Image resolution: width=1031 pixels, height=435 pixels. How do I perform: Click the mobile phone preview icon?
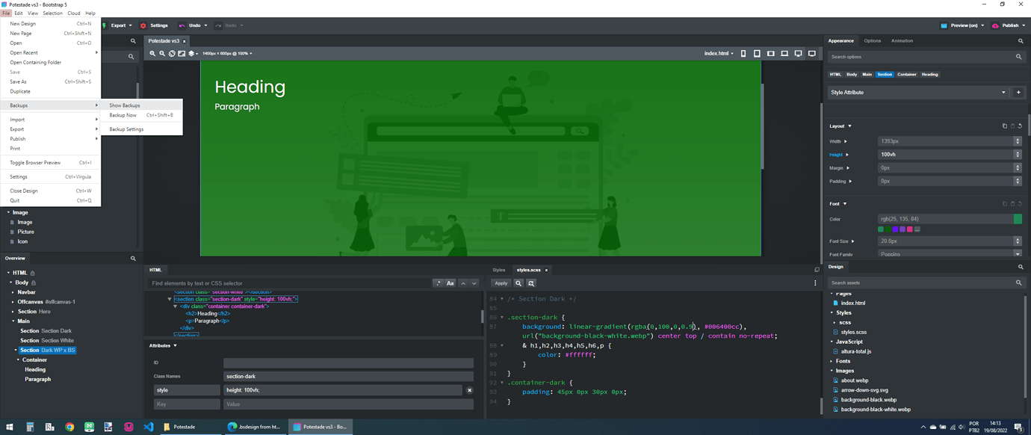tap(743, 53)
